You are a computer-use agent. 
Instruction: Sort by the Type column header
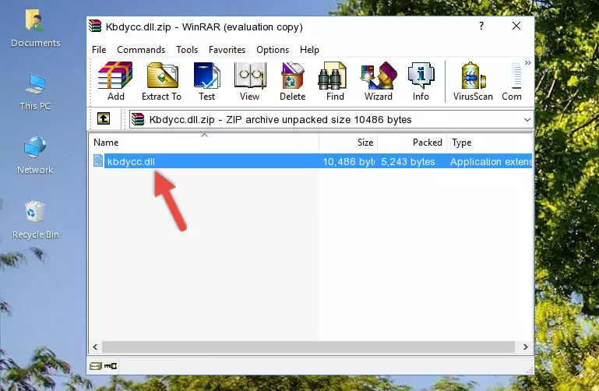[x=490, y=143]
